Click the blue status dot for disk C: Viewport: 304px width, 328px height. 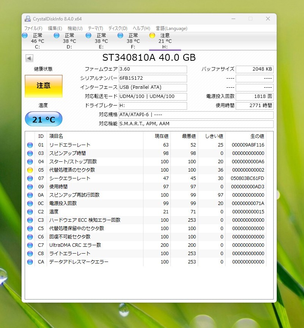[x=25, y=35]
